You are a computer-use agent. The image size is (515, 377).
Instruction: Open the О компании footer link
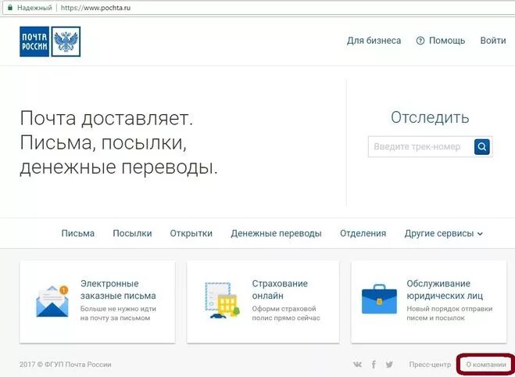pyautogui.click(x=486, y=364)
